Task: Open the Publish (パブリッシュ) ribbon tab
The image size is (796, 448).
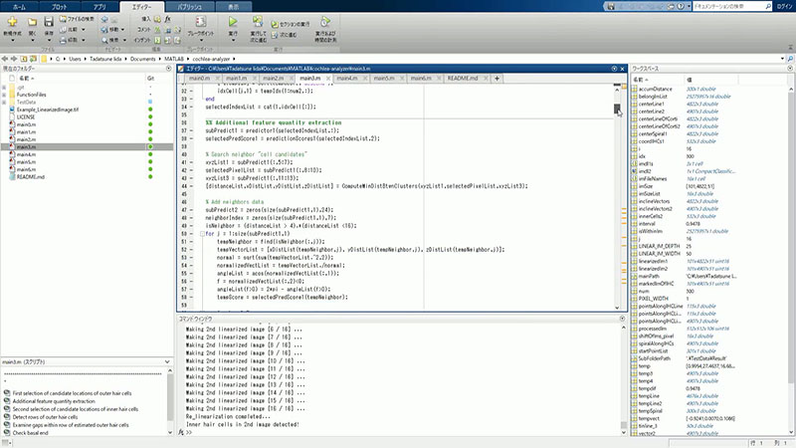Action: tap(189, 7)
